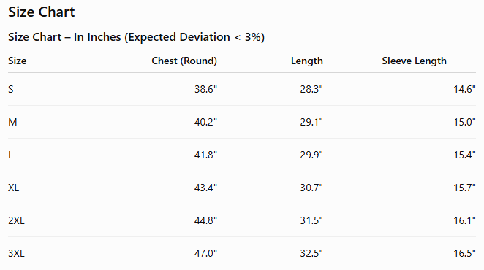Click the Length column header

(x=307, y=61)
